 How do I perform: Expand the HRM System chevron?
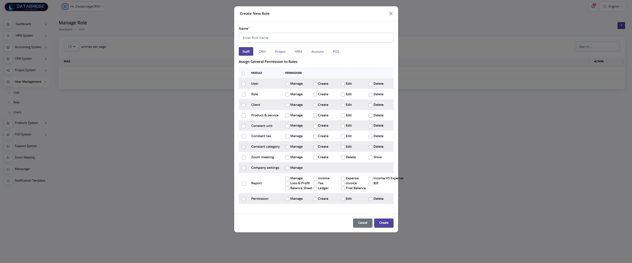46,36
